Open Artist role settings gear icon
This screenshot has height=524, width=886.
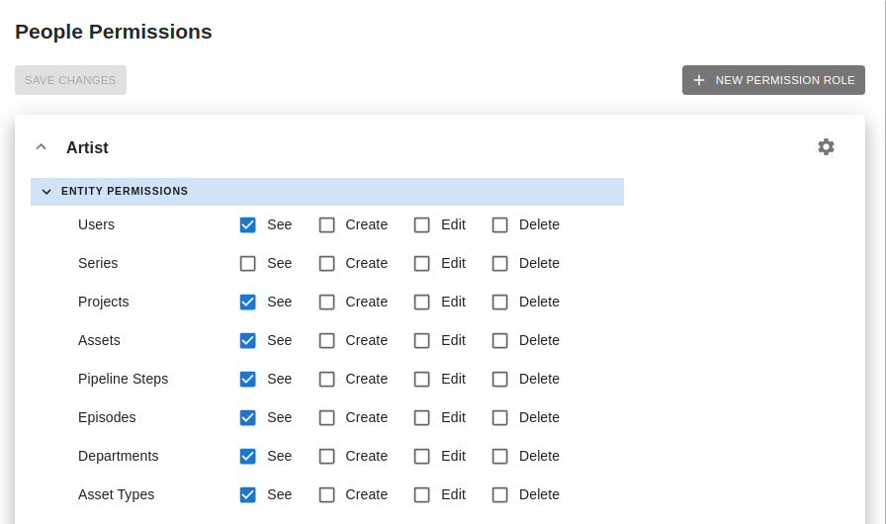[x=826, y=146]
